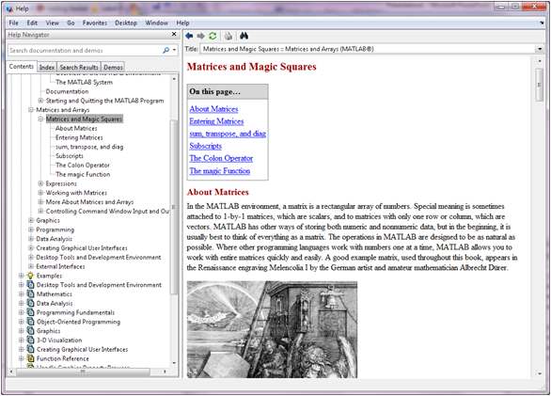Switch to the Search Results tab
This screenshot has width=551, height=396.
click(79, 67)
